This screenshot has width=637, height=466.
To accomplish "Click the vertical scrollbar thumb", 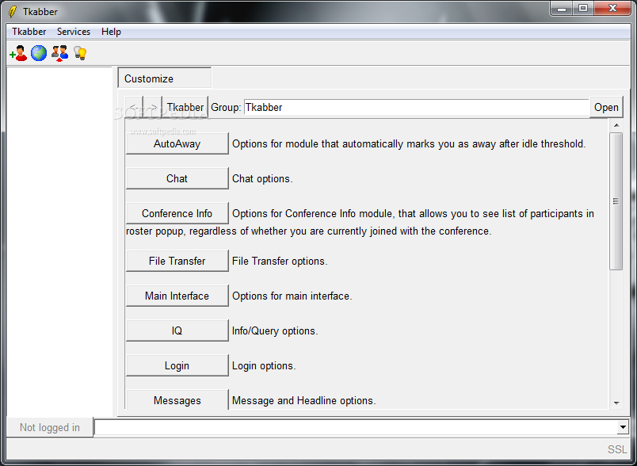I will (x=616, y=201).
